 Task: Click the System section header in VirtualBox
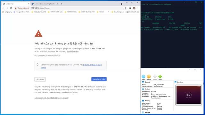pyautogui.click(x=147, y=89)
